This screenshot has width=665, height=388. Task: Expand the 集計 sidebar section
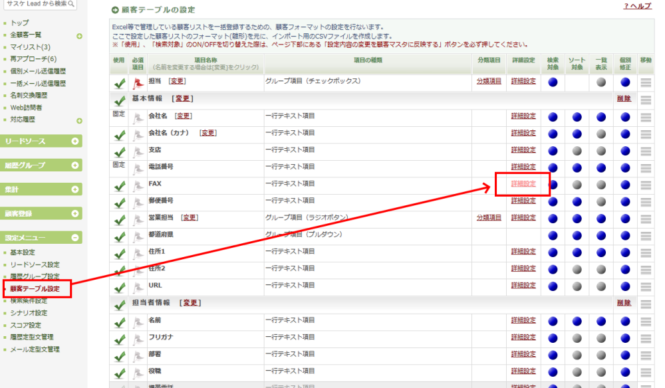(75, 189)
